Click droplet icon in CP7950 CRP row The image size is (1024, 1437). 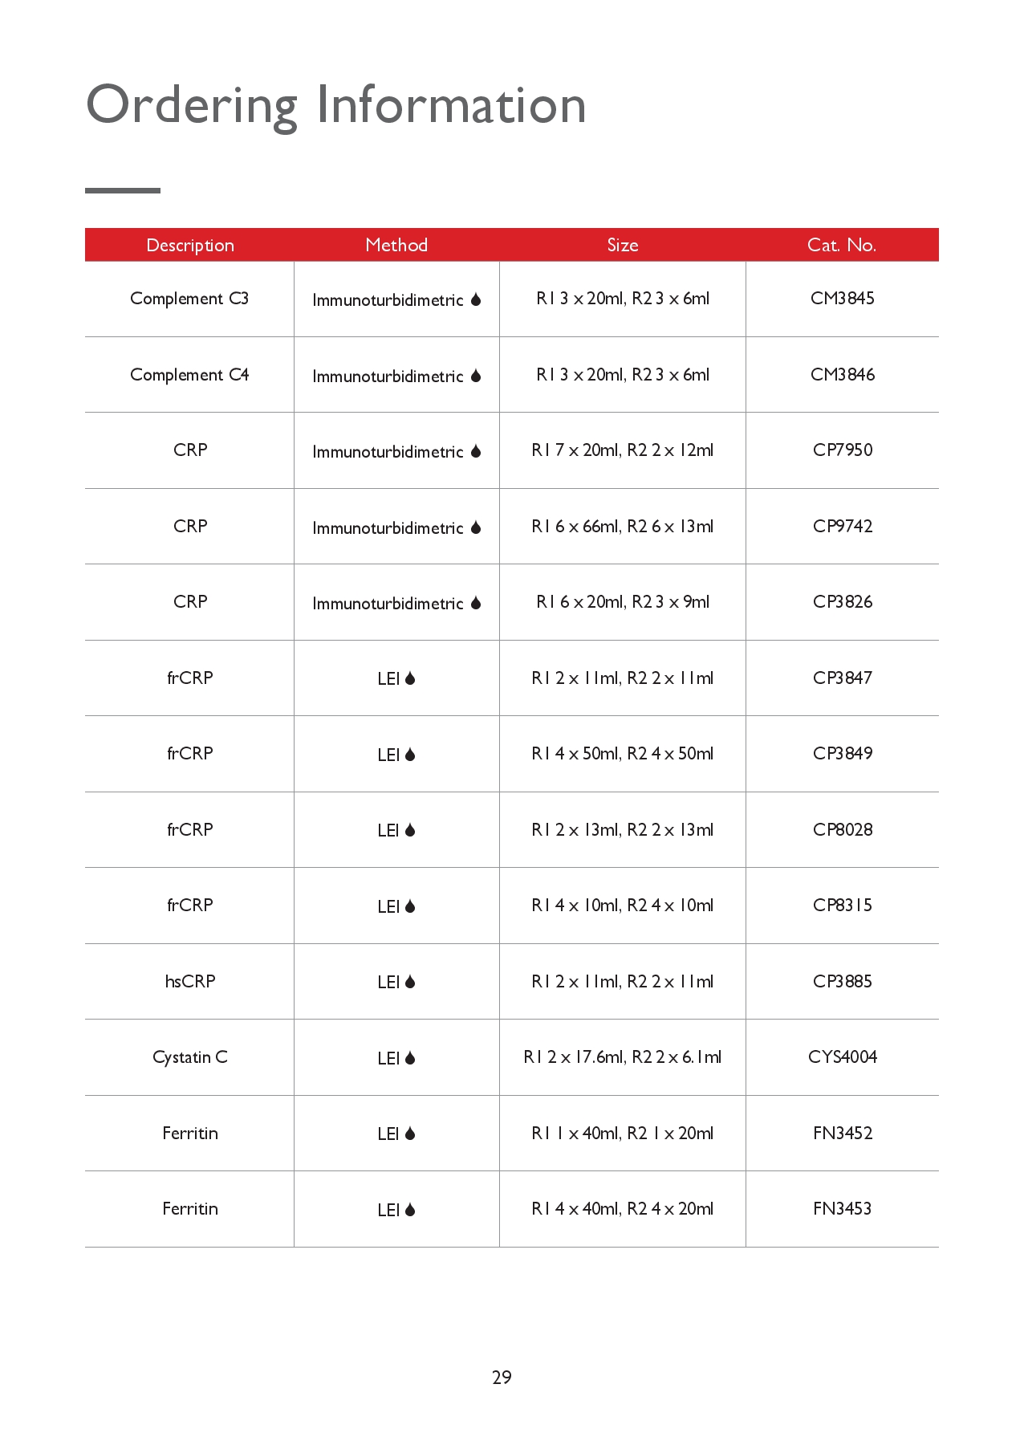click(476, 451)
